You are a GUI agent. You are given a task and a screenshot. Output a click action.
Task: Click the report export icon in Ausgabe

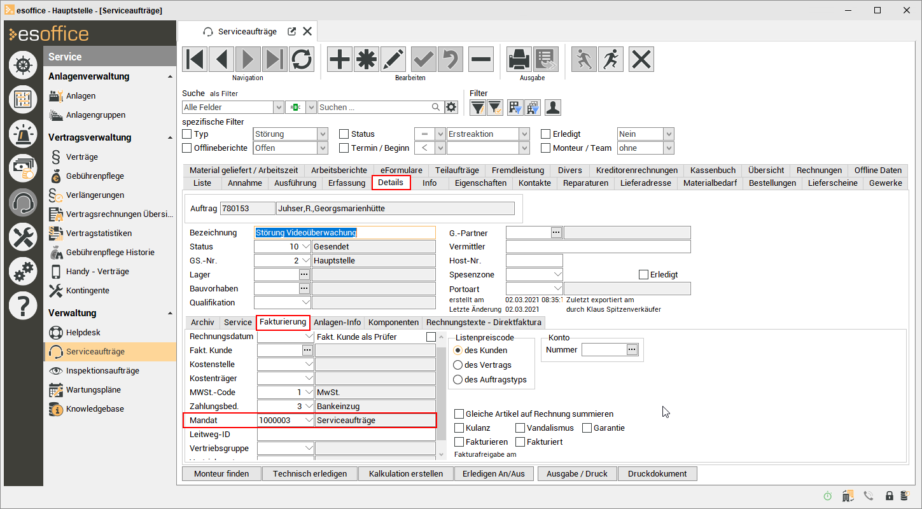pyautogui.click(x=546, y=59)
